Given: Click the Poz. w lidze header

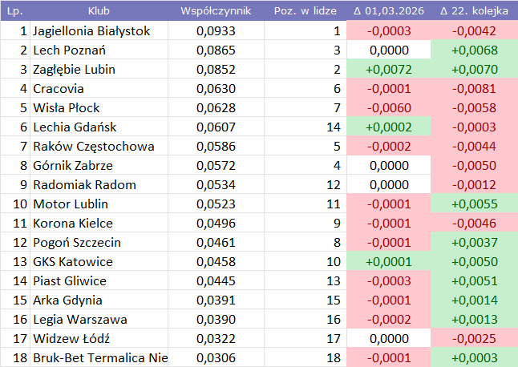Looking at the screenshot, I should pyautogui.click(x=303, y=11).
